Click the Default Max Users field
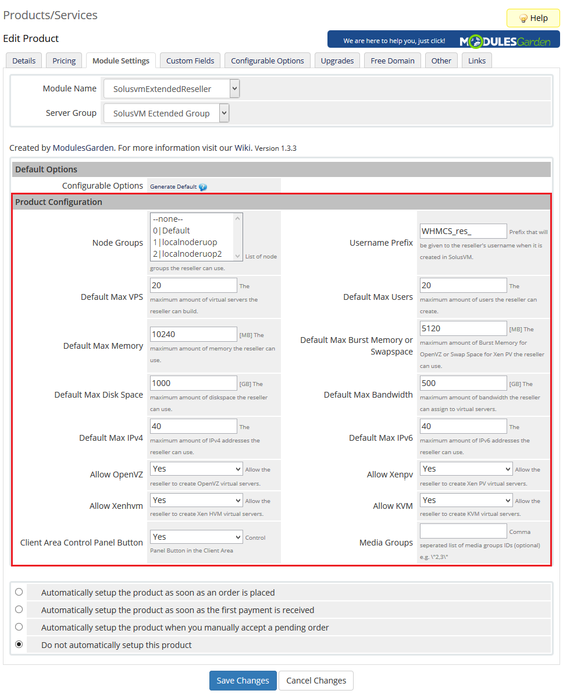The width and height of the screenshot is (563, 694). pos(464,285)
